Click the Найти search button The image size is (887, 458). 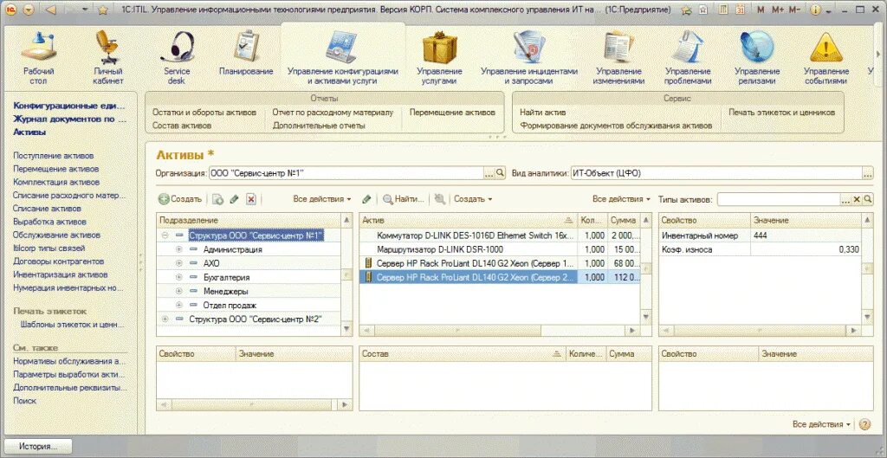pyautogui.click(x=404, y=199)
